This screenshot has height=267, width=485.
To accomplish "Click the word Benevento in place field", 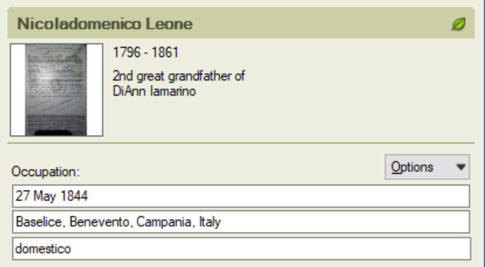I will (x=101, y=222).
